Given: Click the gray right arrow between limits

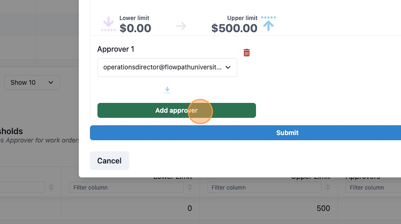Looking at the screenshot, I should 181,26.
